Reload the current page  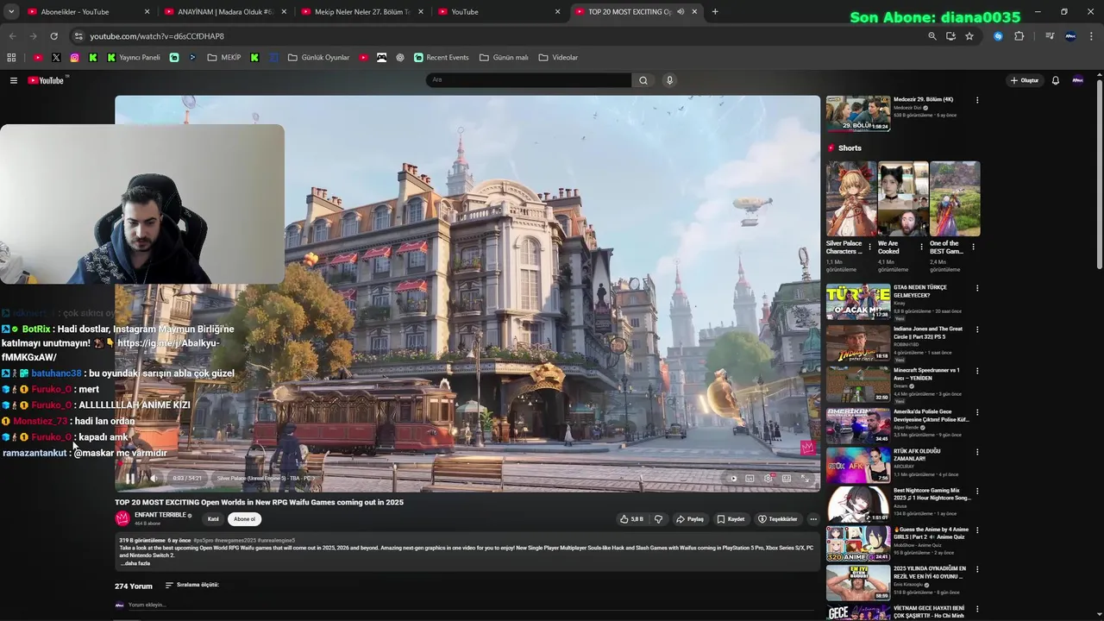[x=53, y=36]
